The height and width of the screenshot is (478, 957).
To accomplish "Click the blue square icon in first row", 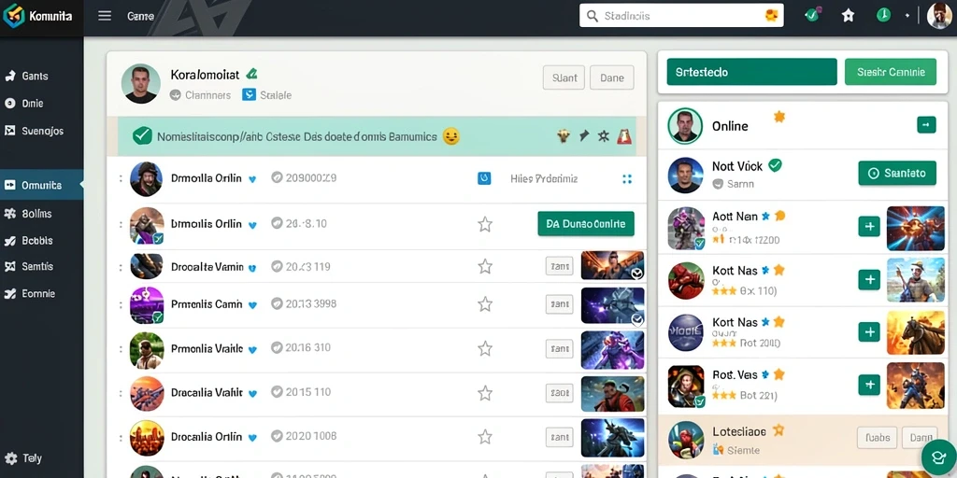I will point(484,178).
